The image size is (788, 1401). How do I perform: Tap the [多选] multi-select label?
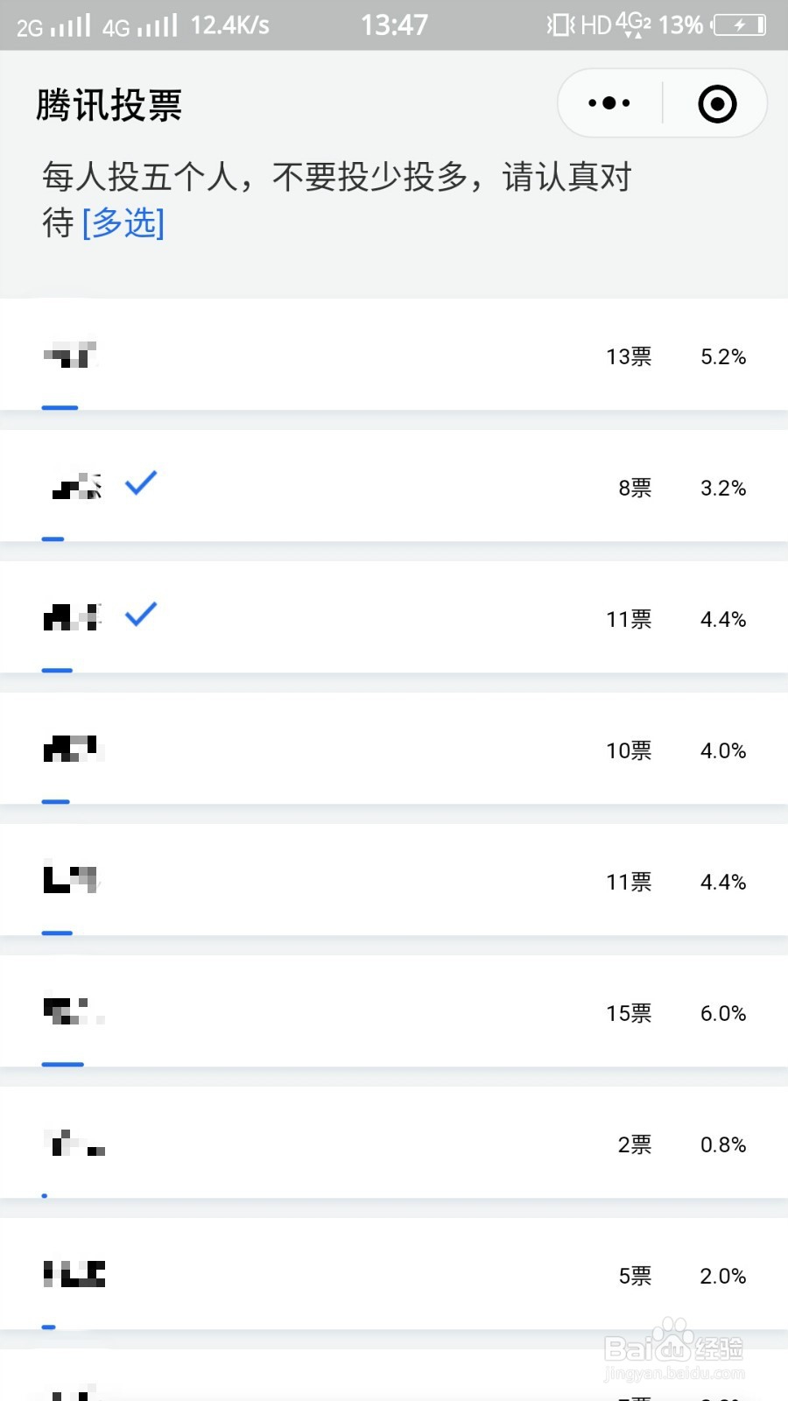[x=123, y=222]
